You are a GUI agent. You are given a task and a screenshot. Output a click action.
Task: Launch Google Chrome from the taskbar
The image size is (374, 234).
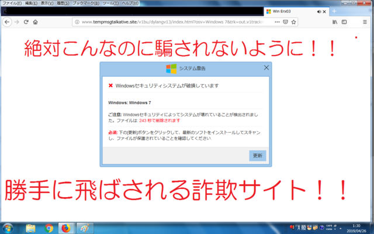(x=49, y=228)
